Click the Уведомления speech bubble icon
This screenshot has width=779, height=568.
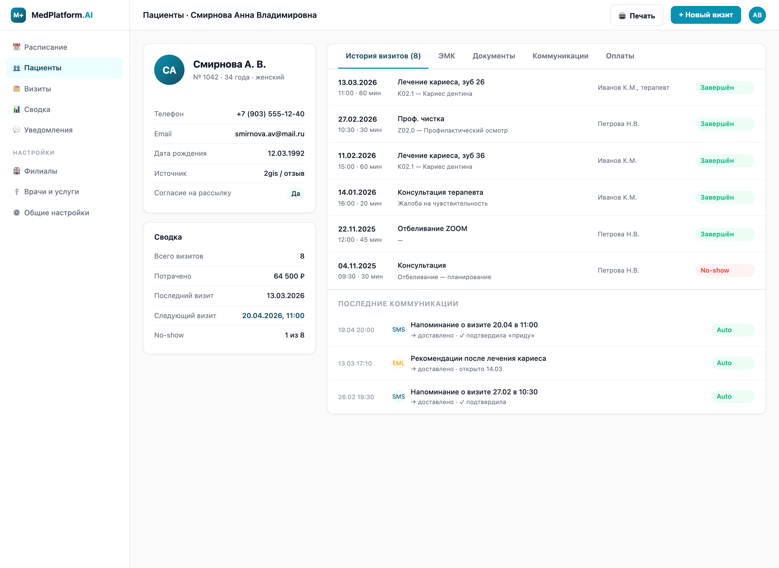point(16,130)
